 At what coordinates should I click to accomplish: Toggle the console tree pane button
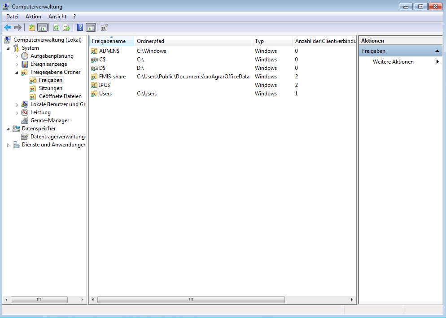[x=43, y=27]
